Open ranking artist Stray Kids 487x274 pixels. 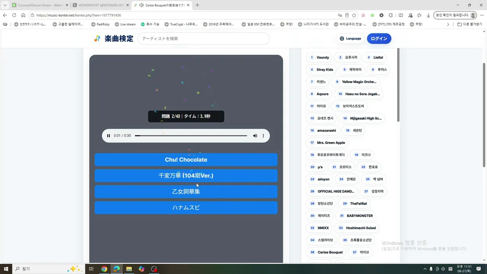pyautogui.click(x=321, y=70)
